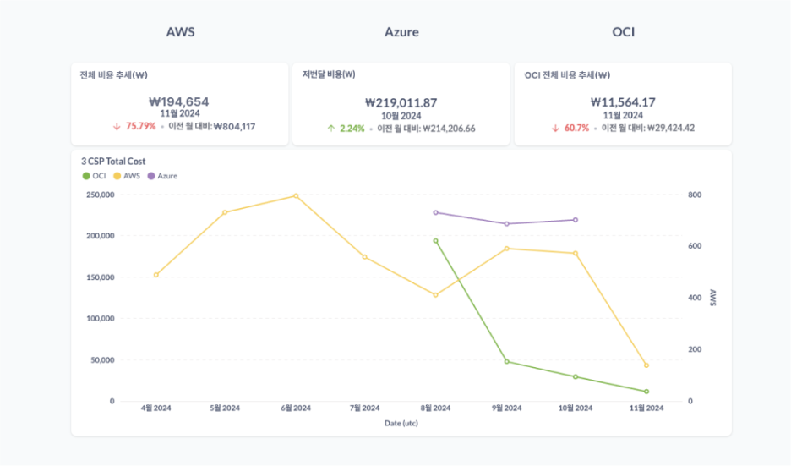Click the AWS legend color dot

[117, 176]
